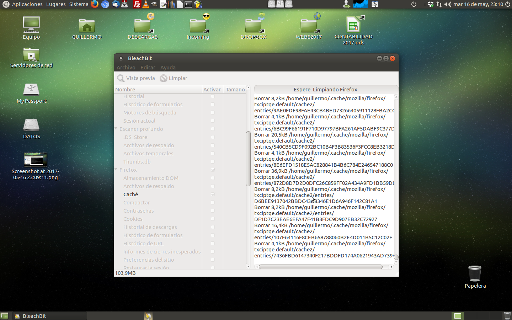Show the desktop via bottom-left panel button
Image resolution: width=512 pixels, height=320 pixels.
click(4, 316)
